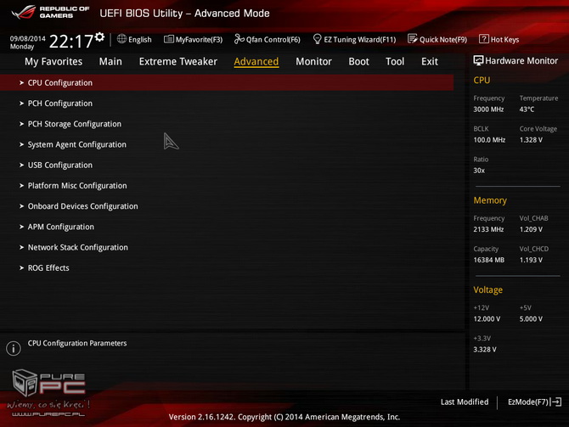
Task: Open Quick Note(F9)
Action: [437, 39]
